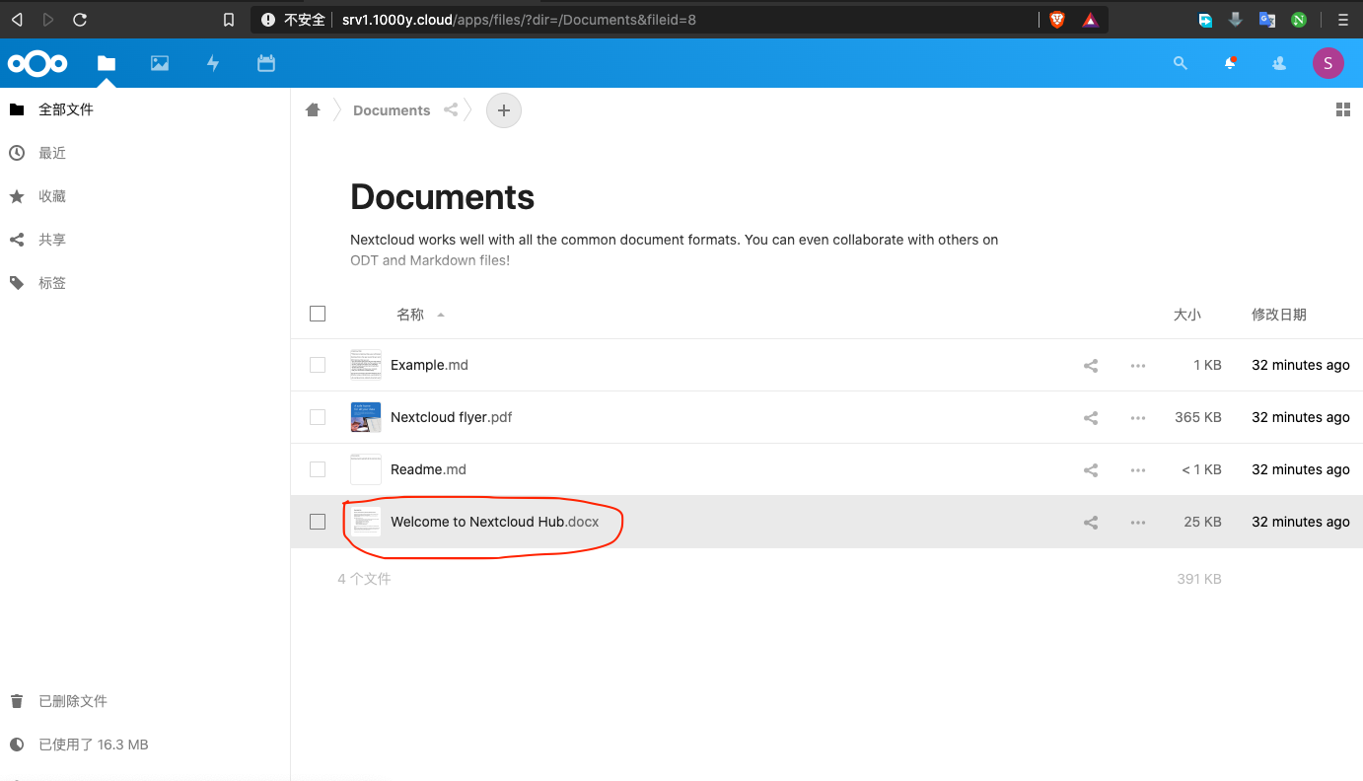Click the Brave shields lion icon
Viewport: 1363px width, 781px height.
click(1057, 19)
